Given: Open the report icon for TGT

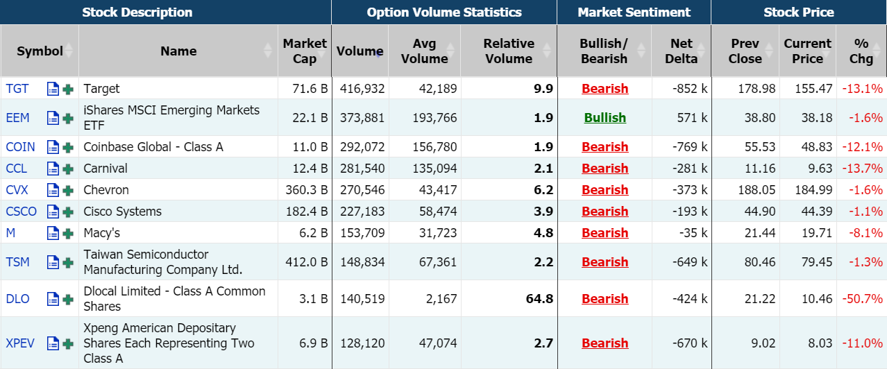Looking at the screenshot, I should point(53,89).
